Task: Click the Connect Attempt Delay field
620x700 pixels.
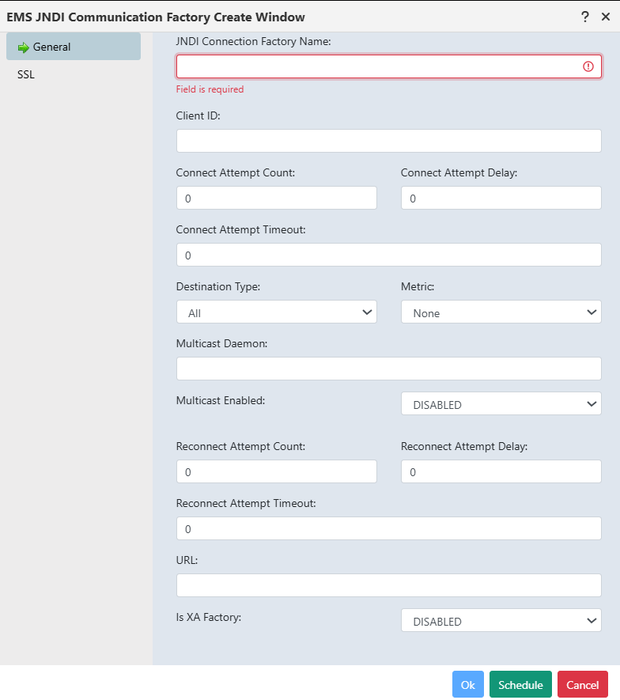Action: [x=501, y=198]
